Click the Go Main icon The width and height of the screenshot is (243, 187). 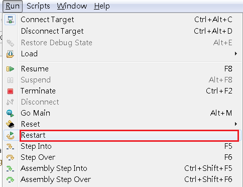click(x=10, y=113)
